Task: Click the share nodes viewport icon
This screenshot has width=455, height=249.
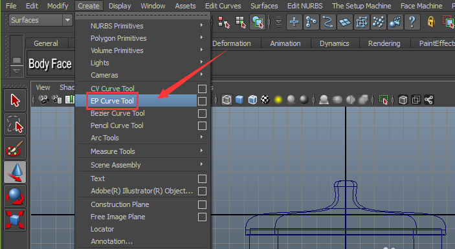Action: tap(429, 100)
